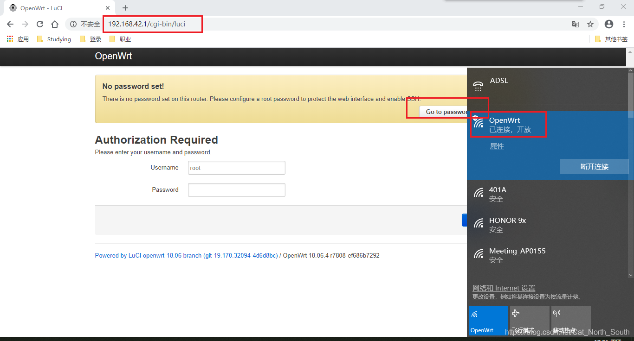The image size is (634, 341).
Task: Select the OpenWrt - LuCI tab
Action: click(x=59, y=8)
